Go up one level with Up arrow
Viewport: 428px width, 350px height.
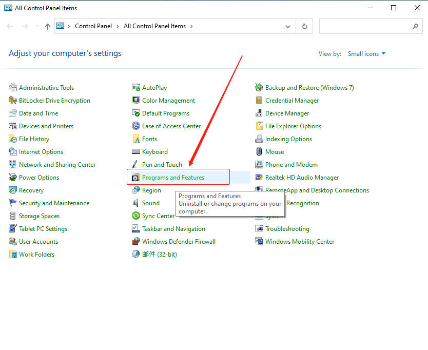click(48, 27)
